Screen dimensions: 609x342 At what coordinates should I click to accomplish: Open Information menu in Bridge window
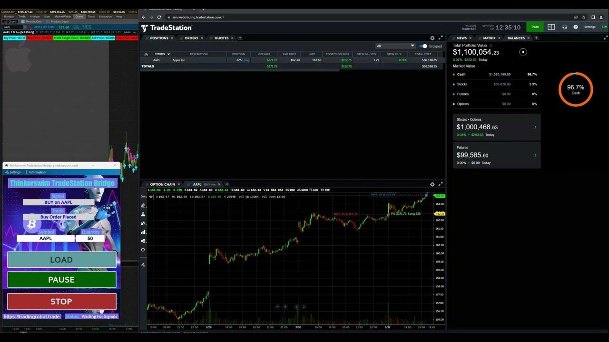coord(36,172)
